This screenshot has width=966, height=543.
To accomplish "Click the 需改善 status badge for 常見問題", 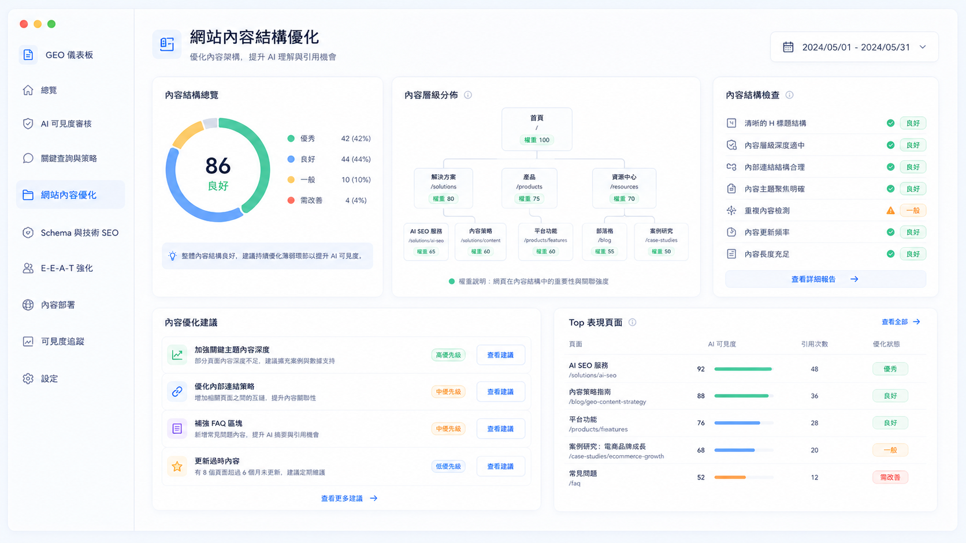I will 890,477.
